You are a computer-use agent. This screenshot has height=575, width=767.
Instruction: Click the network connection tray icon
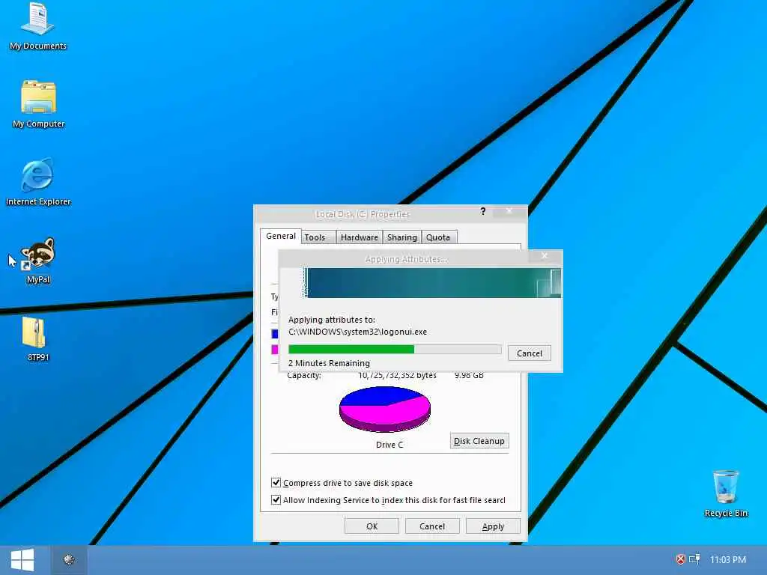(694, 559)
